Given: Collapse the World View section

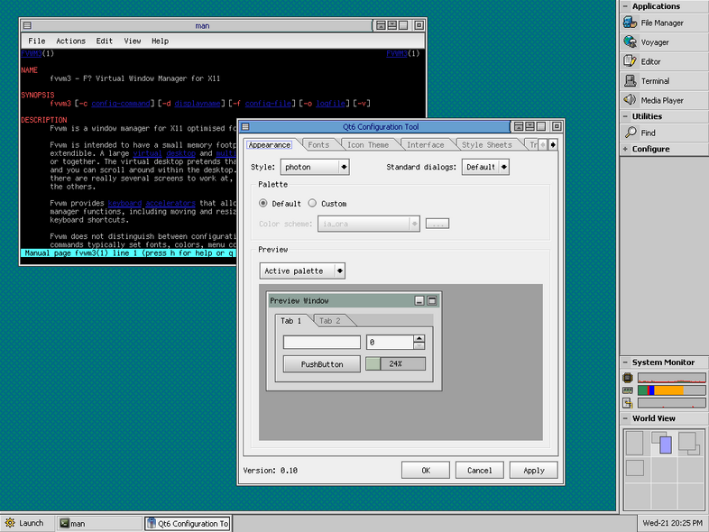Looking at the screenshot, I should (x=625, y=418).
